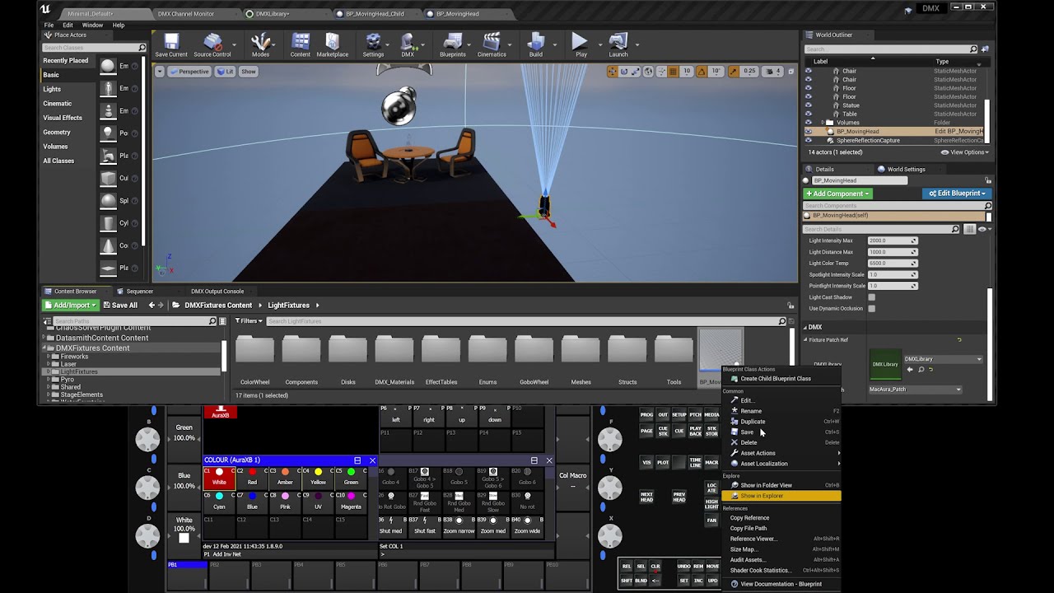The height and width of the screenshot is (593, 1054).
Task: Toggle the Lit view mode button
Action: [225, 72]
